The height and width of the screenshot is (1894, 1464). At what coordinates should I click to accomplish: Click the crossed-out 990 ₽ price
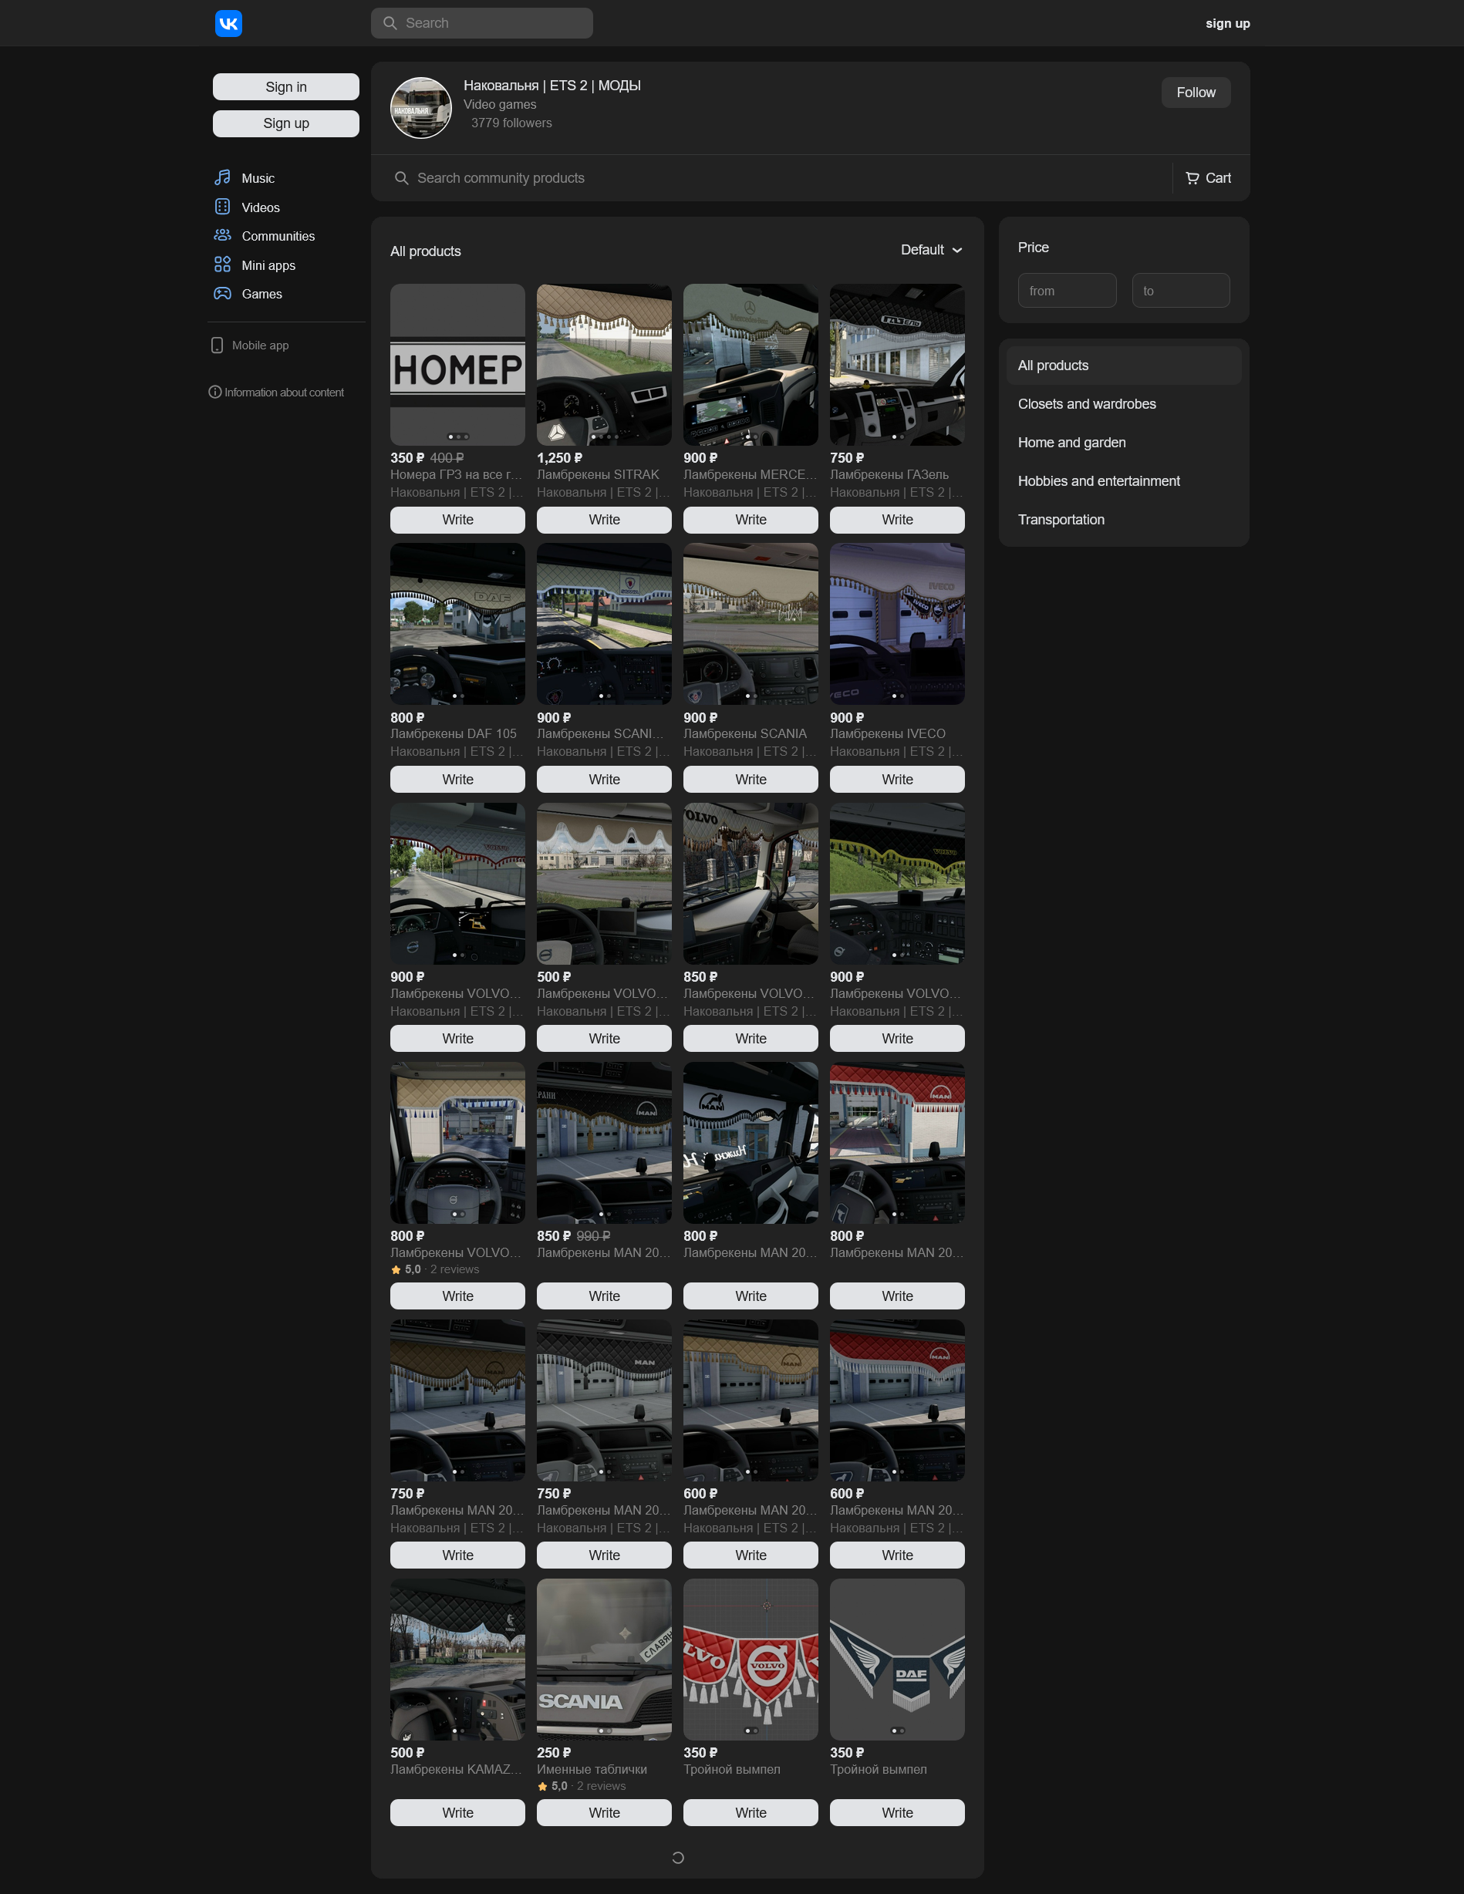coord(593,1235)
